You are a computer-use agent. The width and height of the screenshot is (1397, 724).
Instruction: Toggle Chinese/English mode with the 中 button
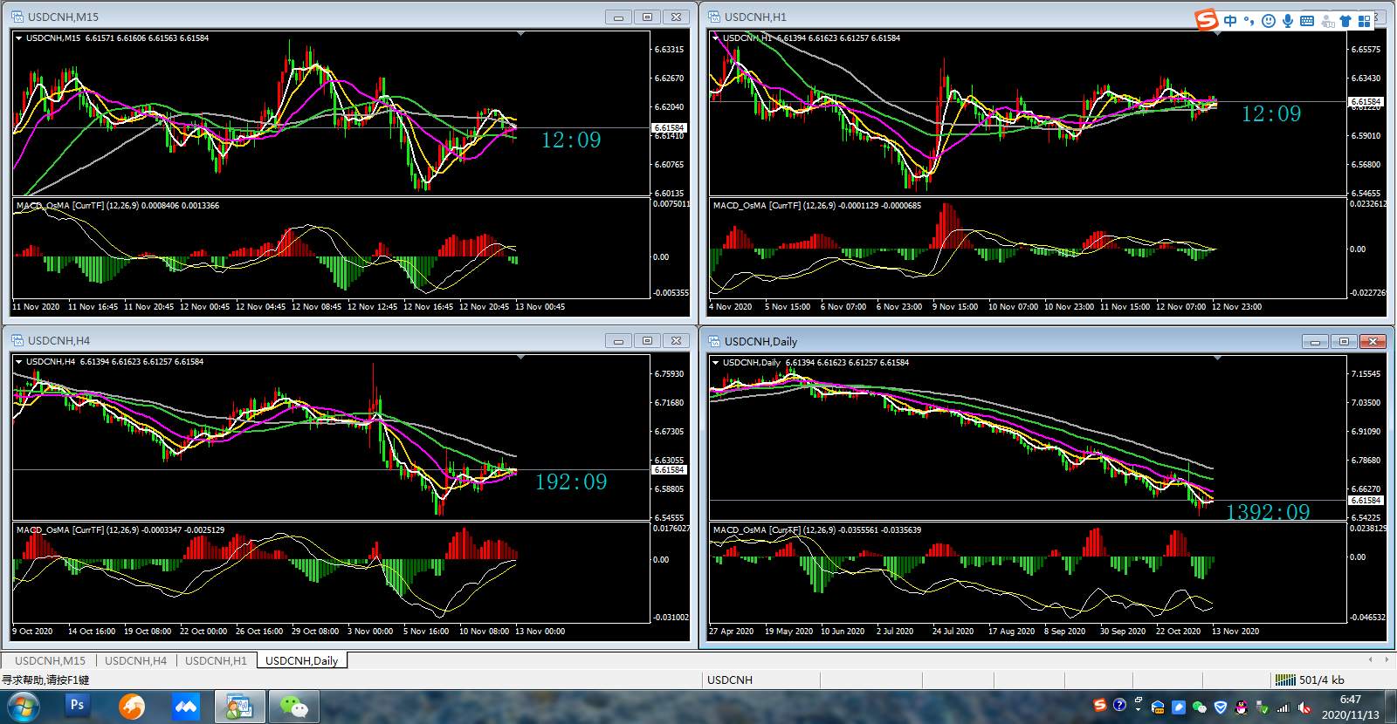(x=1230, y=21)
